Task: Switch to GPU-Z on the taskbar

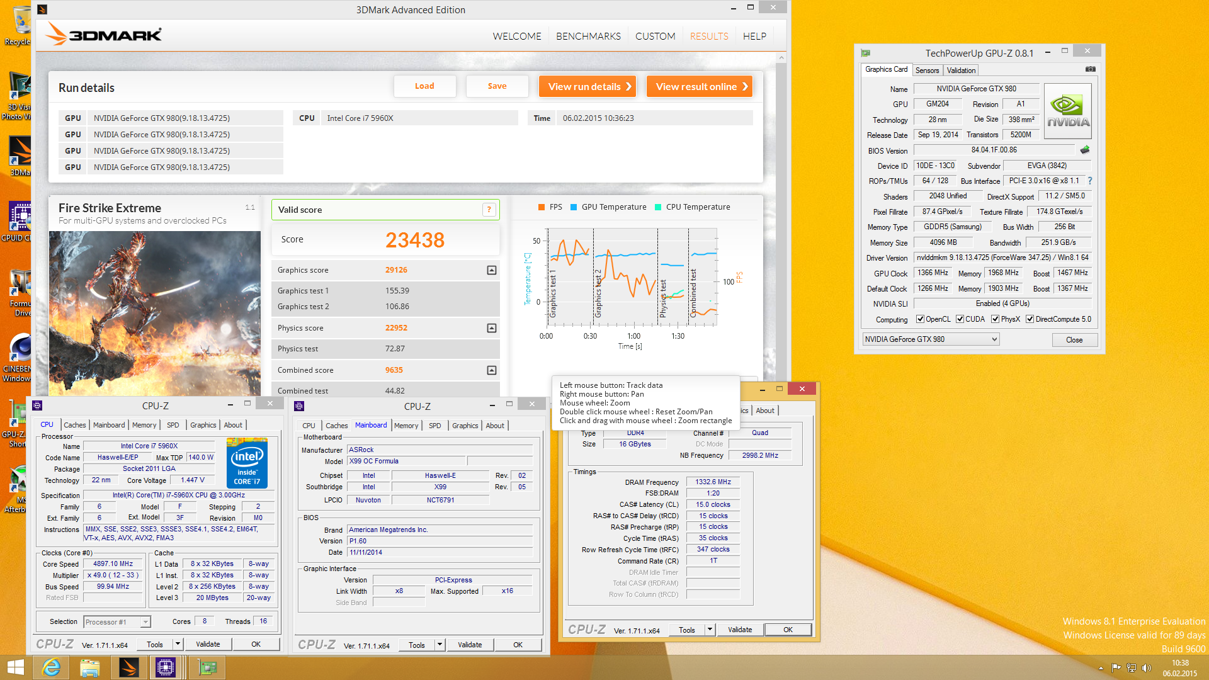Action: click(207, 667)
